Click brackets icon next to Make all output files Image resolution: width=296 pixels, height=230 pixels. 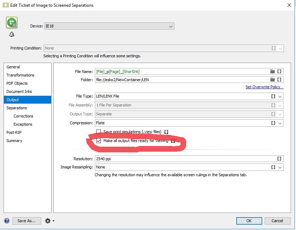click(x=173, y=141)
